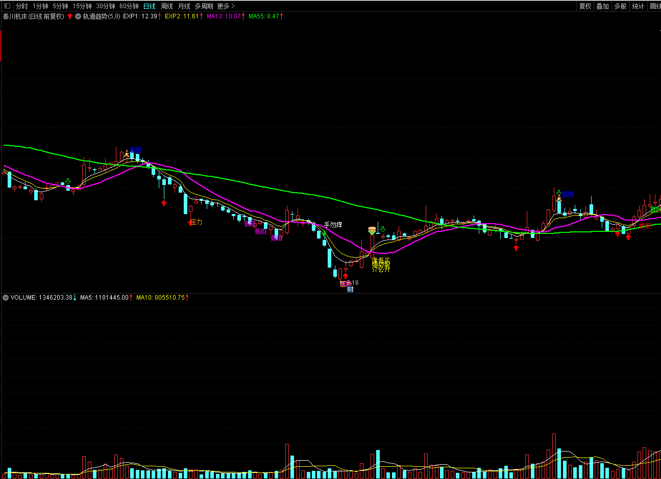Click the yellow 逢低买 stacked signal labels
This screenshot has width=661, height=479.
(x=381, y=265)
